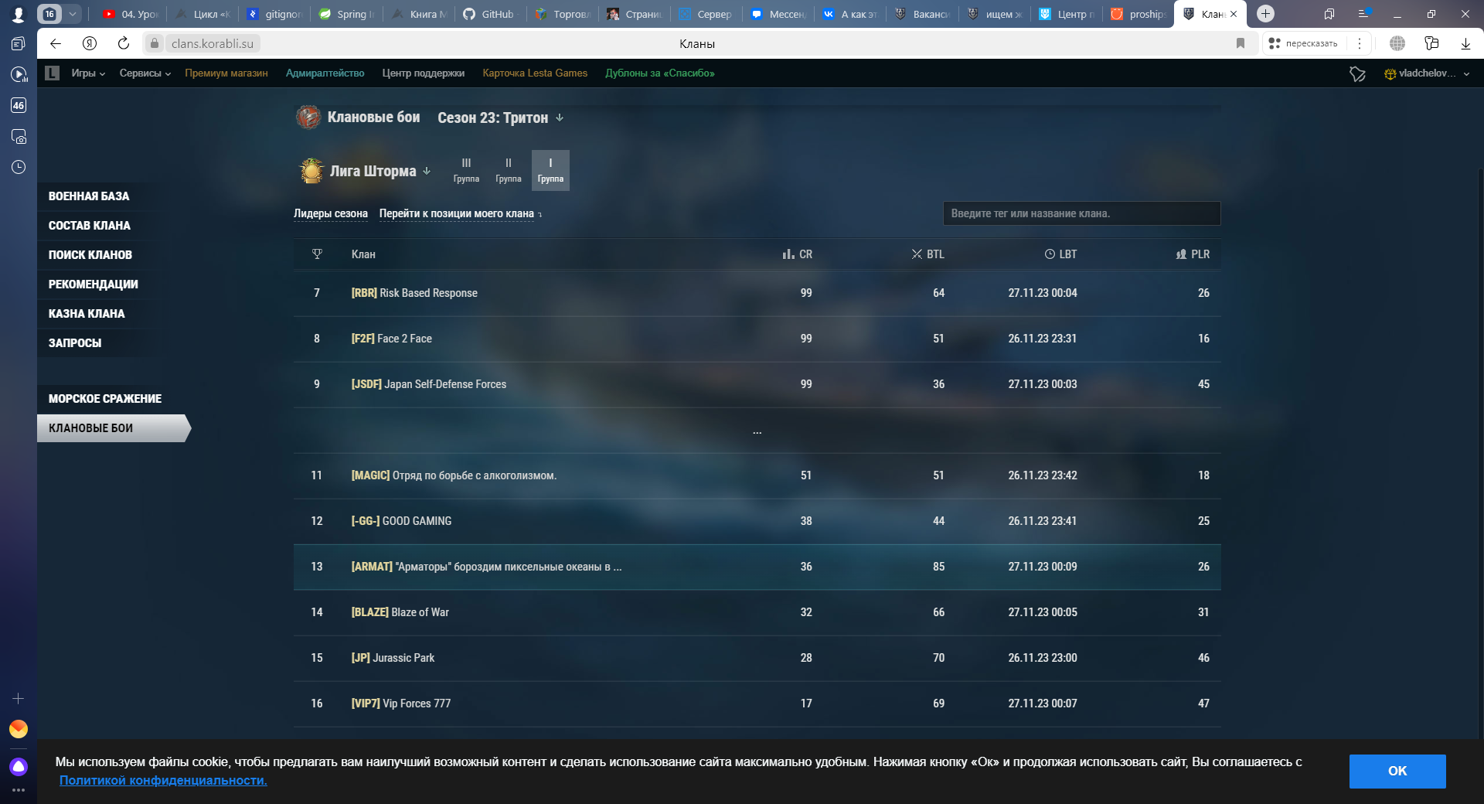Sort table by CR rating column

[x=797, y=254]
